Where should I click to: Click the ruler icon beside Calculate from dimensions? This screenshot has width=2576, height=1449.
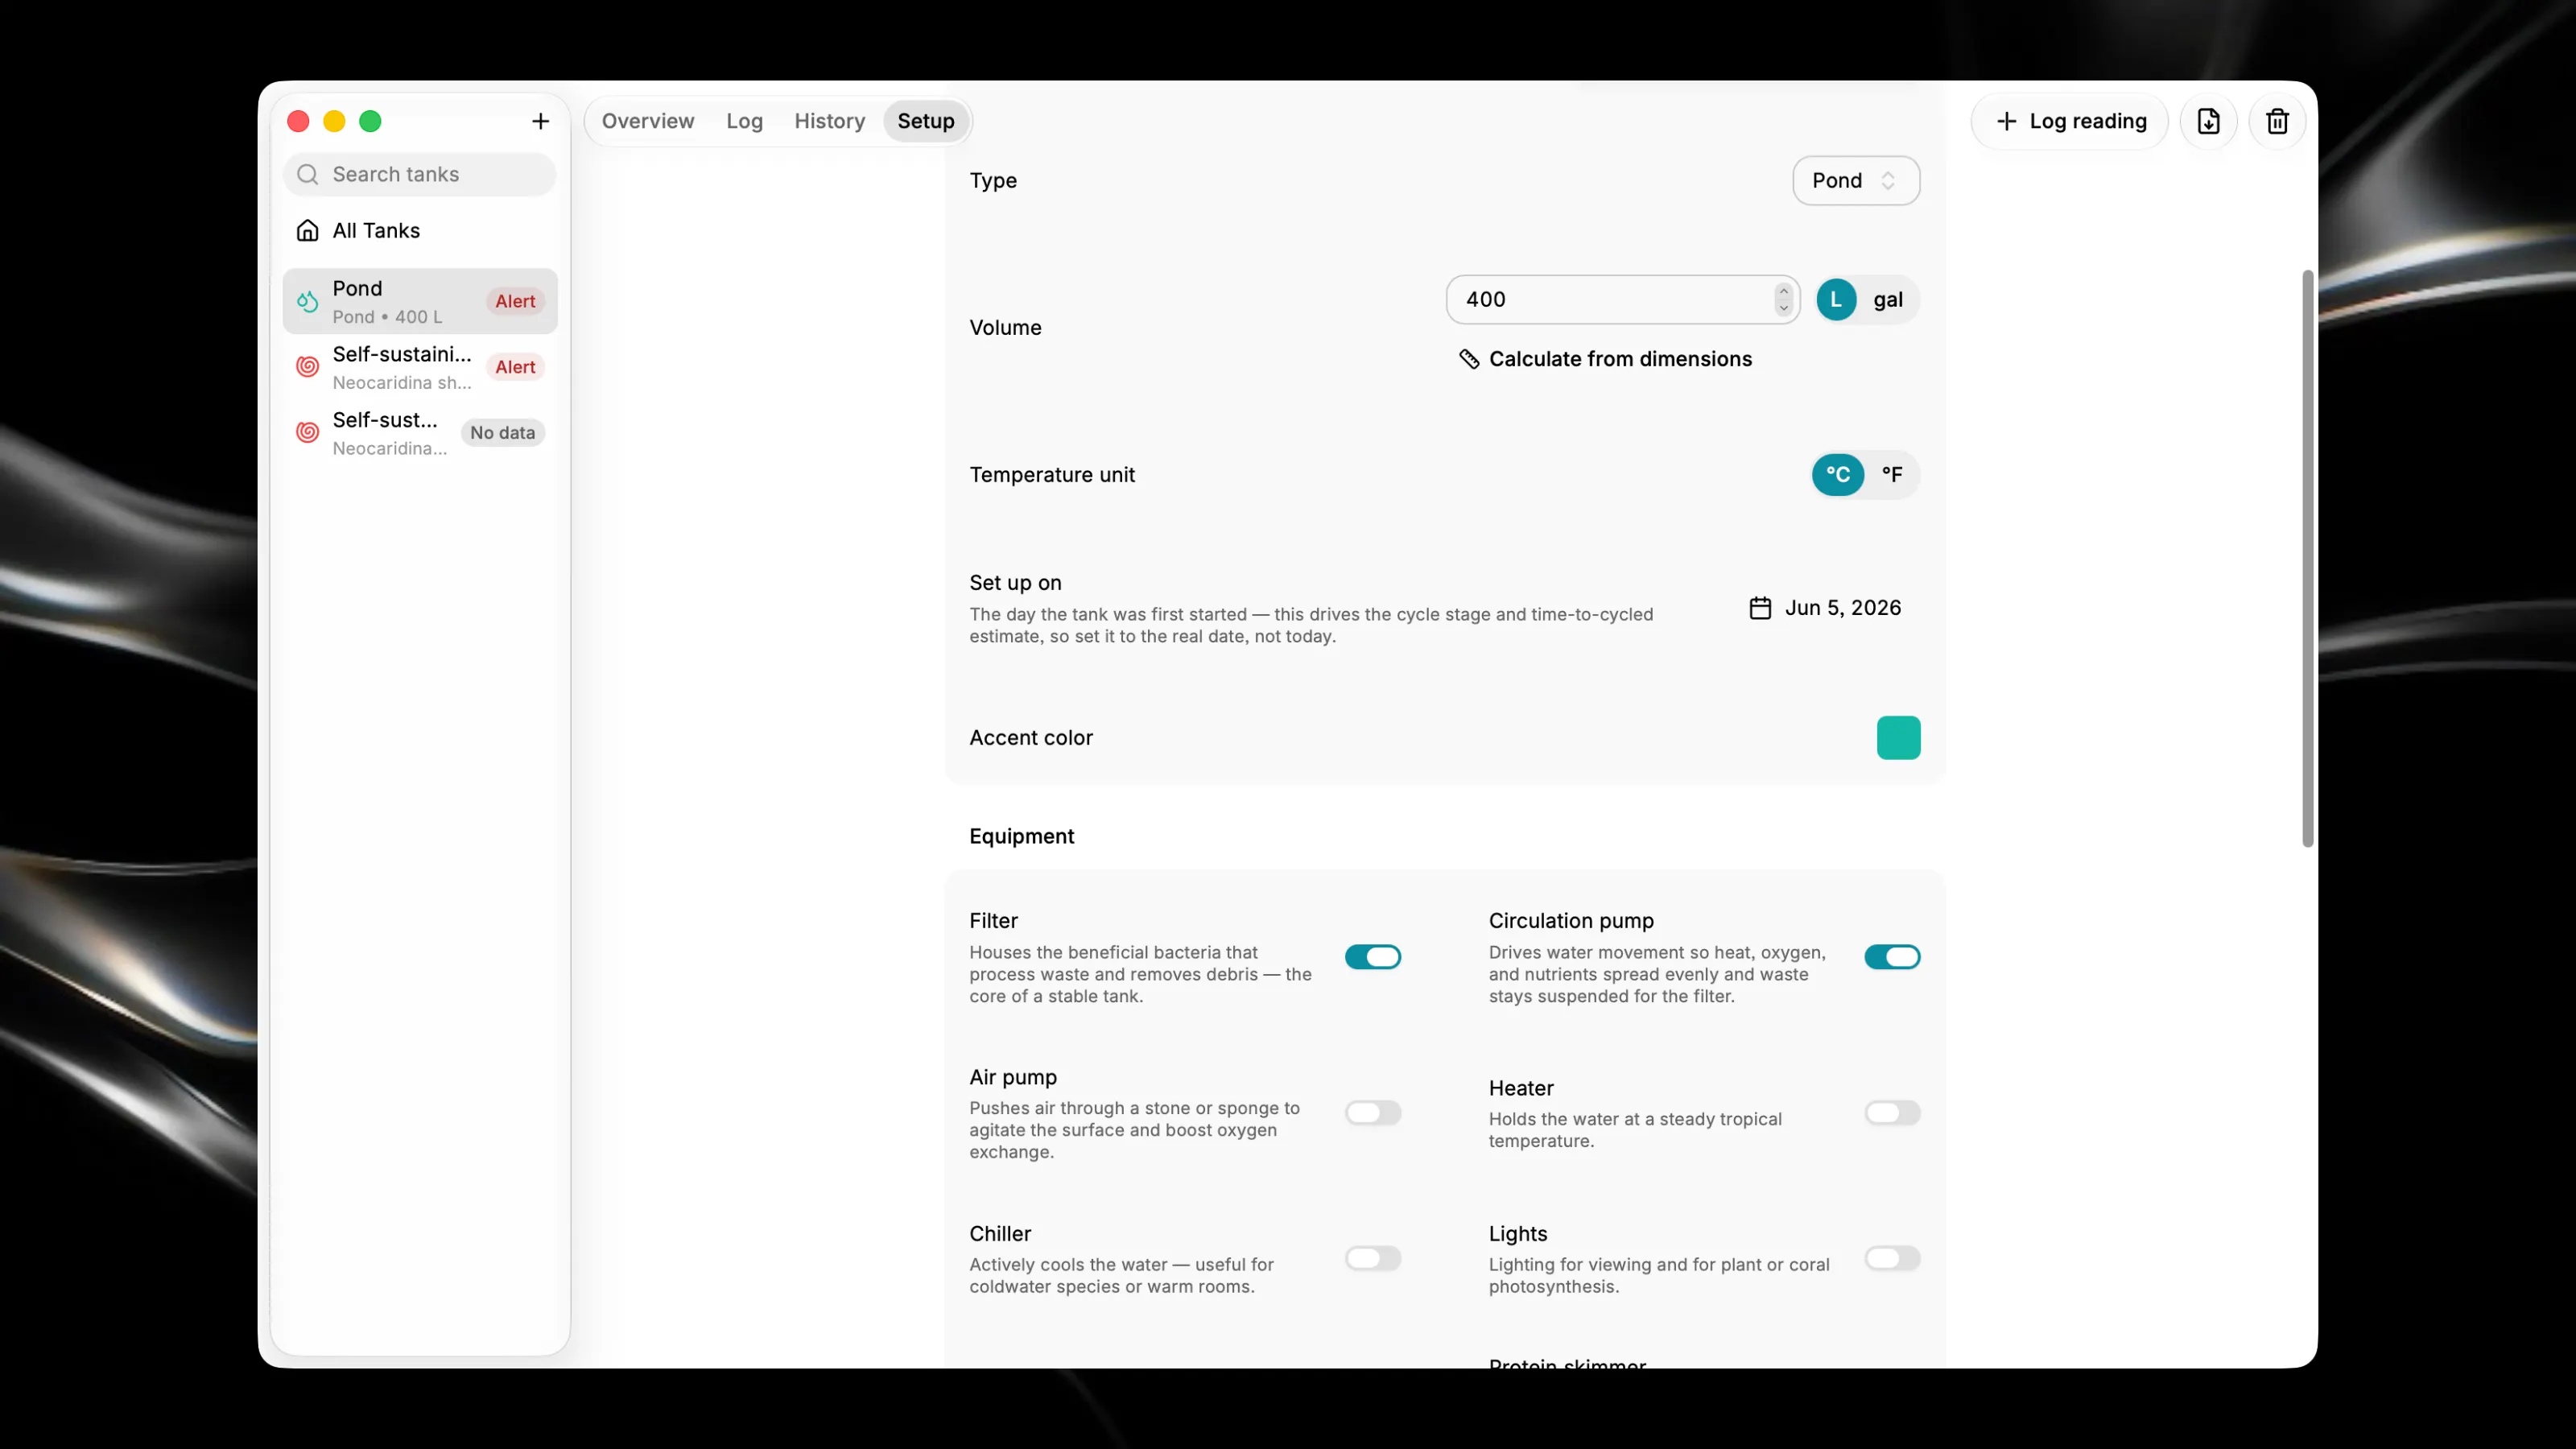click(1469, 359)
